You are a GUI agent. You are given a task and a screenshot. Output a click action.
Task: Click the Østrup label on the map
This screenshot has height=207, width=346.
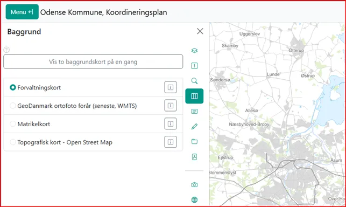pos(308,75)
